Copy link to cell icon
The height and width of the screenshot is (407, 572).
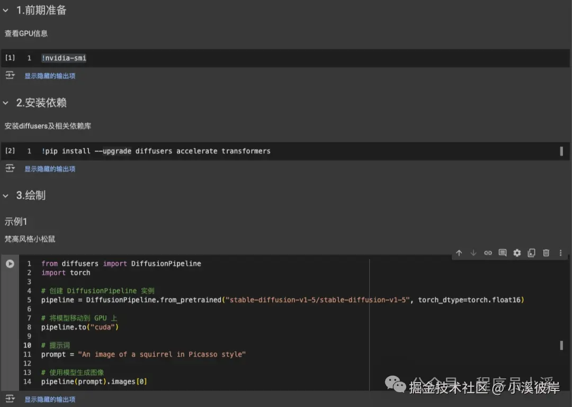coord(488,253)
